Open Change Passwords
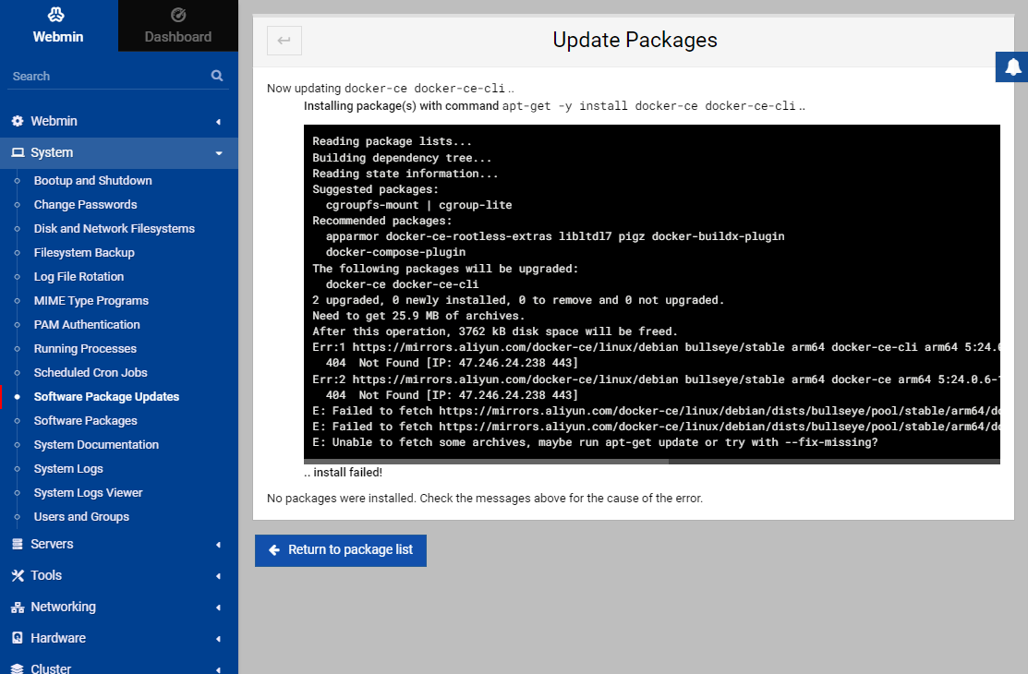 [85, 205]
